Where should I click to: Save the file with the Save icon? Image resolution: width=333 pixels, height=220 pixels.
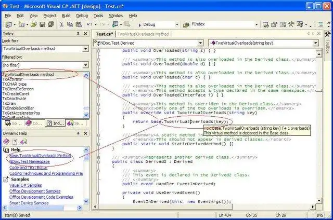point(42,24)
